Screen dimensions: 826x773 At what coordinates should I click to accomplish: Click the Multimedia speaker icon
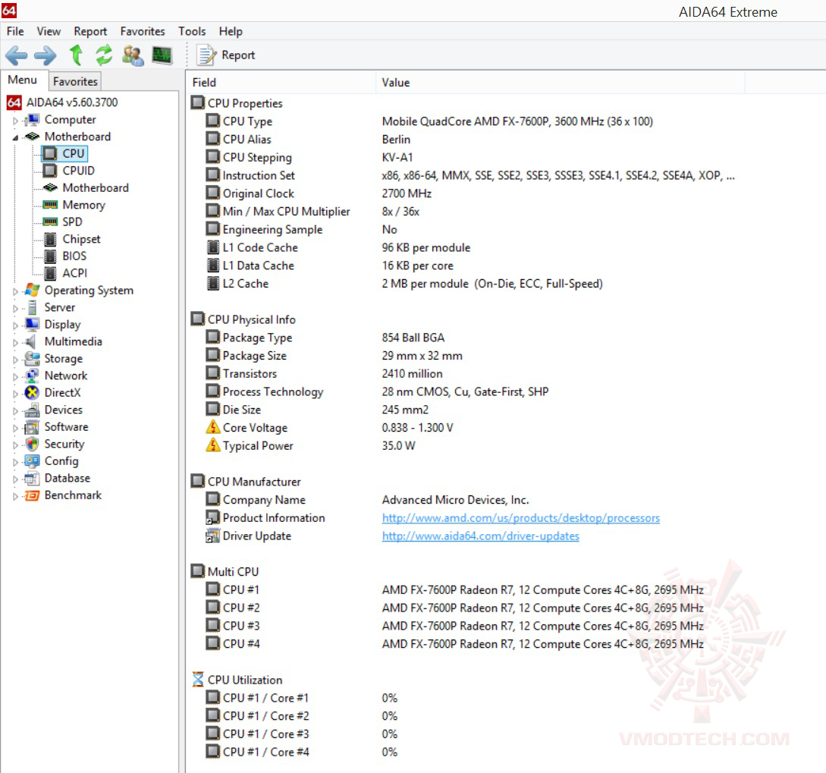coord(31,341)
